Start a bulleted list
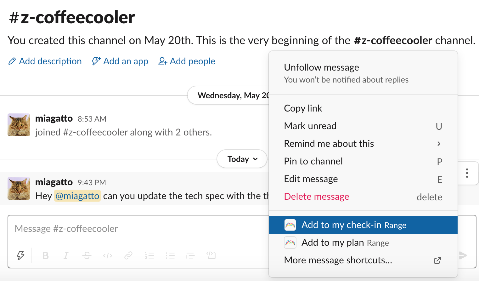 click(x=170, y=255)
